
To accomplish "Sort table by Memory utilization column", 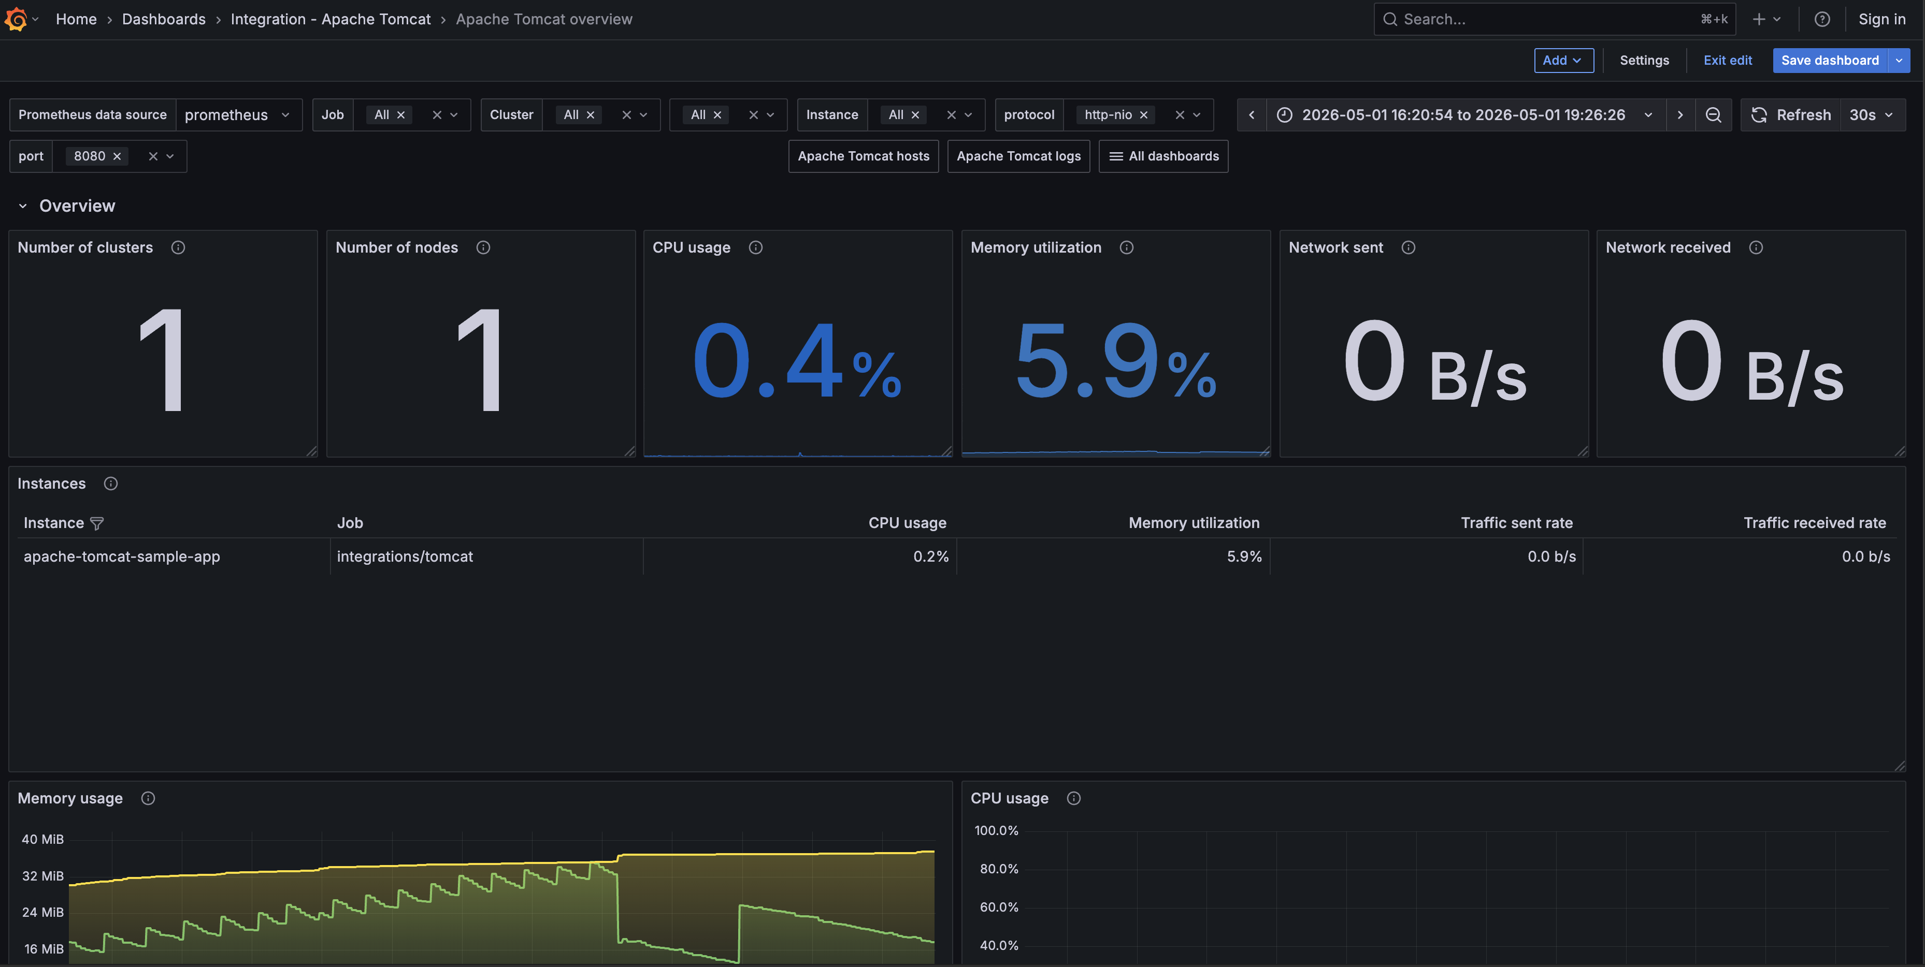I will tap(1194, 523).
